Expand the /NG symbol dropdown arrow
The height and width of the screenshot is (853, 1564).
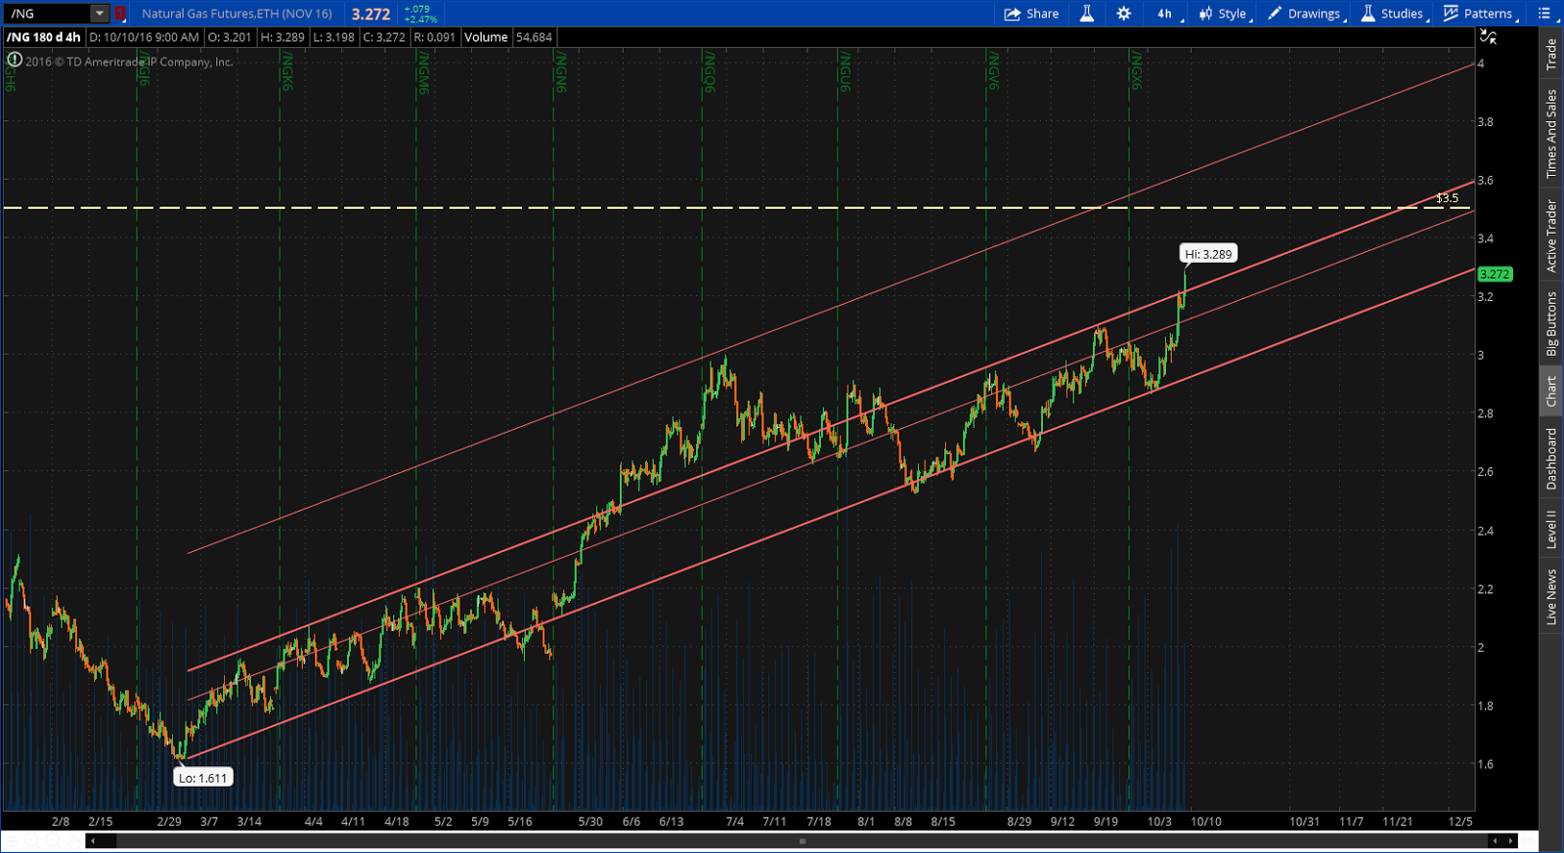tap(100, 14)
